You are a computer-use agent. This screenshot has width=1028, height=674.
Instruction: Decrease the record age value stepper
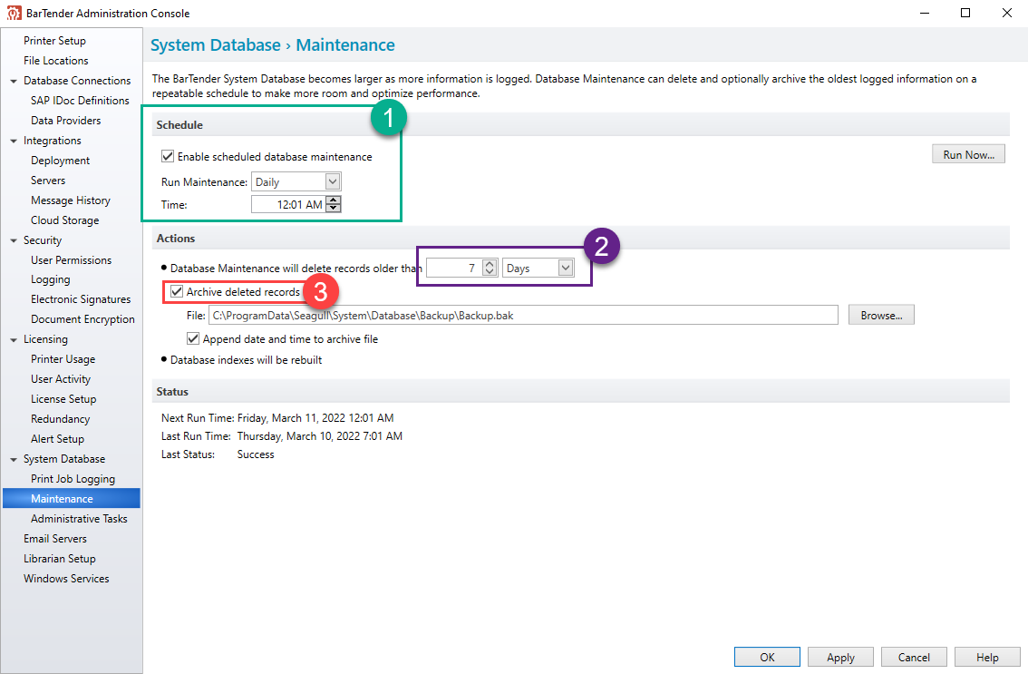[x=490, y=272]
